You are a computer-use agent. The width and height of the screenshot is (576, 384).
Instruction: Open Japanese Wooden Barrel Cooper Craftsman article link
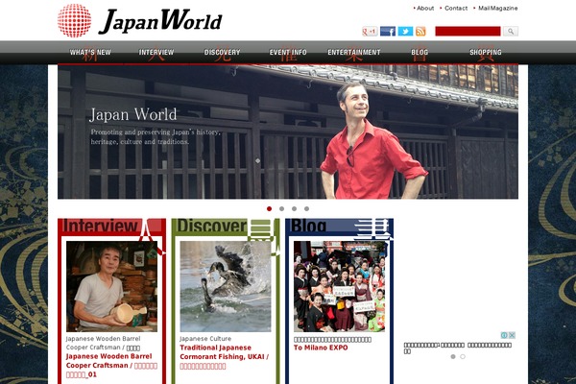(111, 366)
